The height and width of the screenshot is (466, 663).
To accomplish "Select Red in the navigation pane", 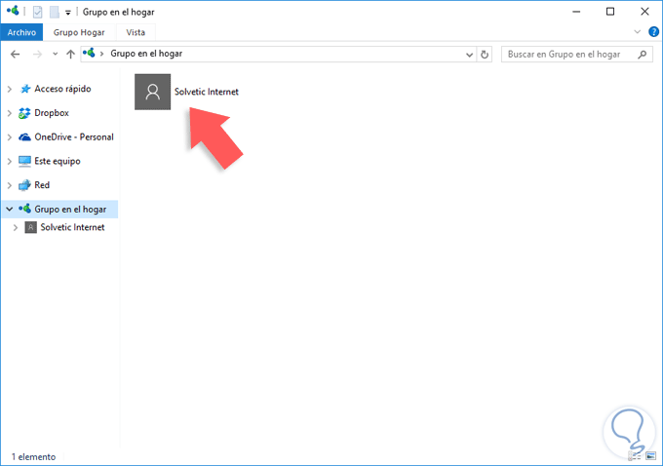I will [42, 185].
